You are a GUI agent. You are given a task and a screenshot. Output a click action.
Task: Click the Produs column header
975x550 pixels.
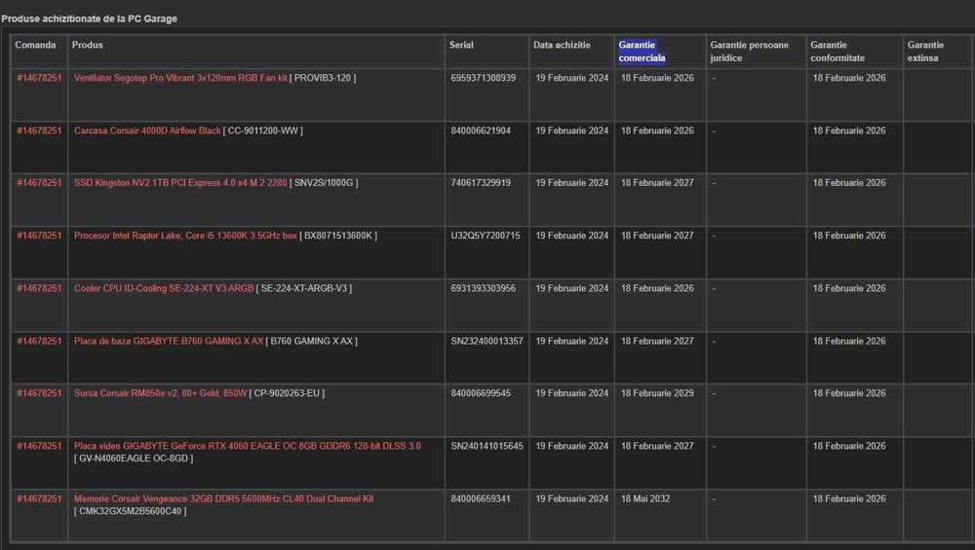88,45
